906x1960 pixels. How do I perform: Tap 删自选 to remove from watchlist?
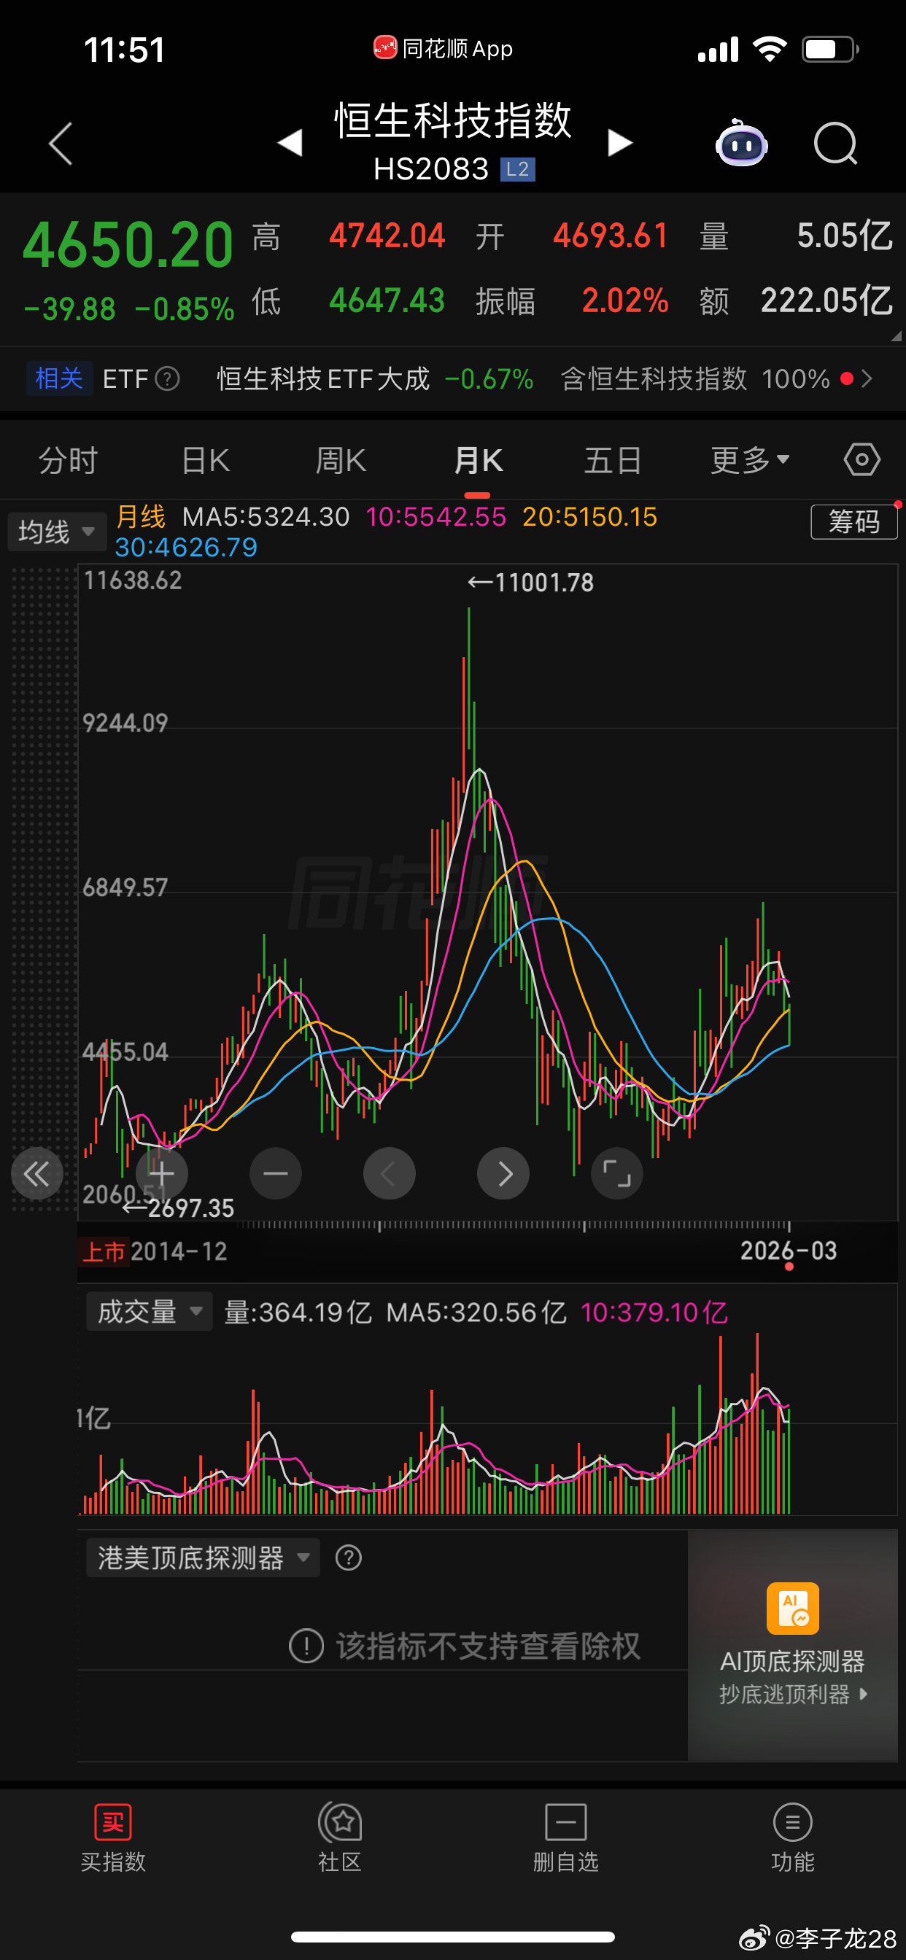[565, 1838]
